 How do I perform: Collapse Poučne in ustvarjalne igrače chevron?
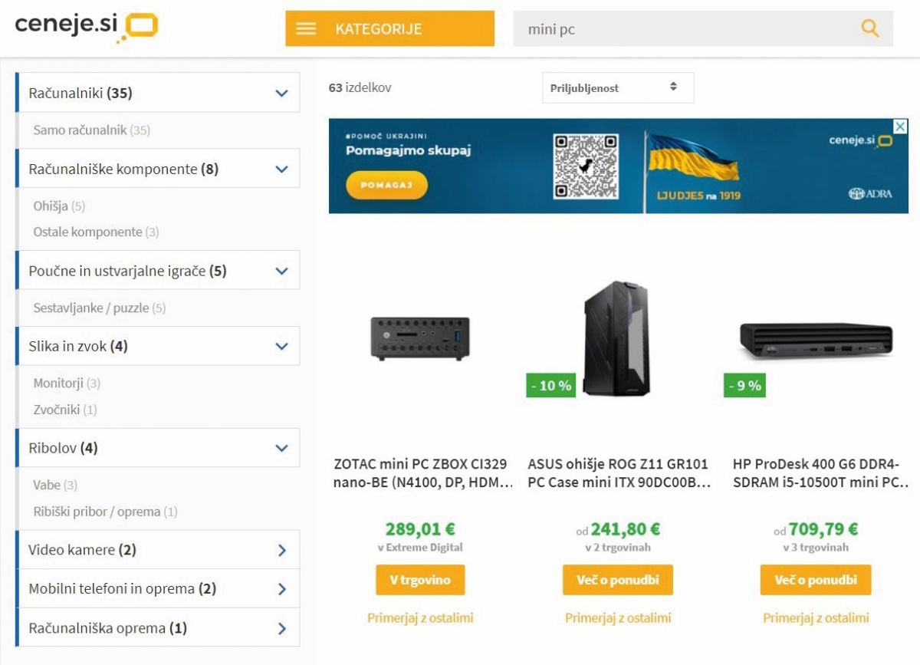click(281, 271)
